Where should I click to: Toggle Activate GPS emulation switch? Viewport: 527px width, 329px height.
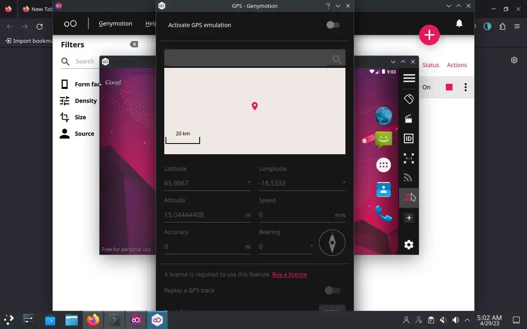[x=333, y=25]
